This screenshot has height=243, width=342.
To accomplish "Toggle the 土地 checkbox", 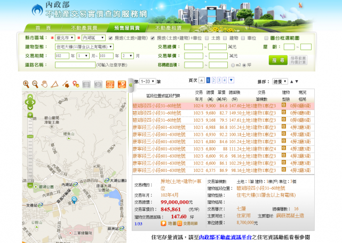I will 207,38.
